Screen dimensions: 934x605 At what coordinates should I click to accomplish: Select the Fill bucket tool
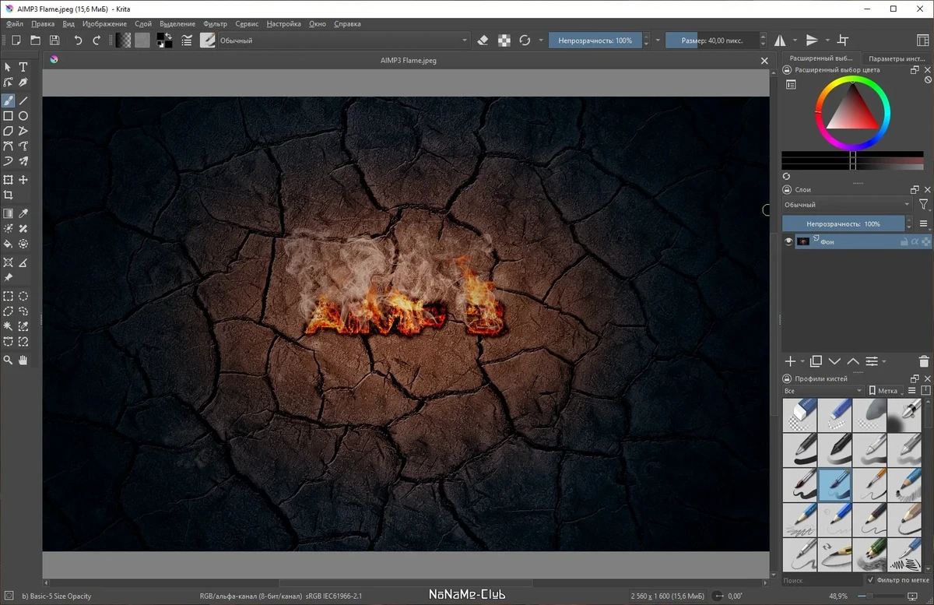pos(8,244)
